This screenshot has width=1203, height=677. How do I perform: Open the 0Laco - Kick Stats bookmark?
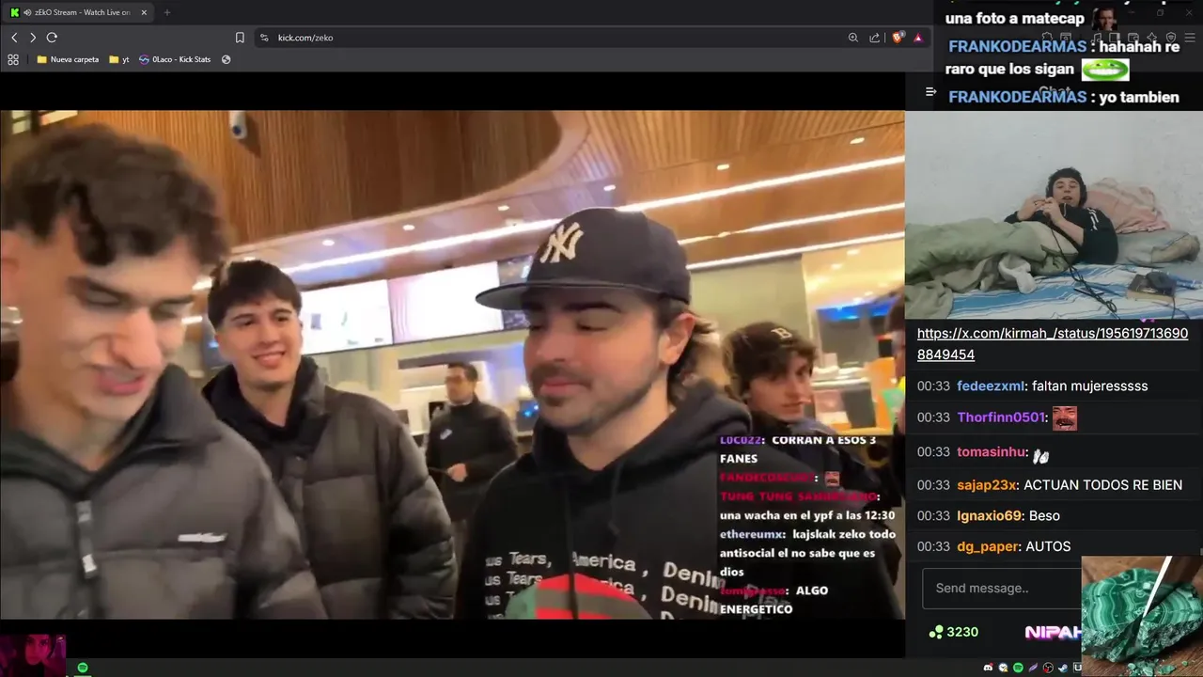tap(175, 59)
